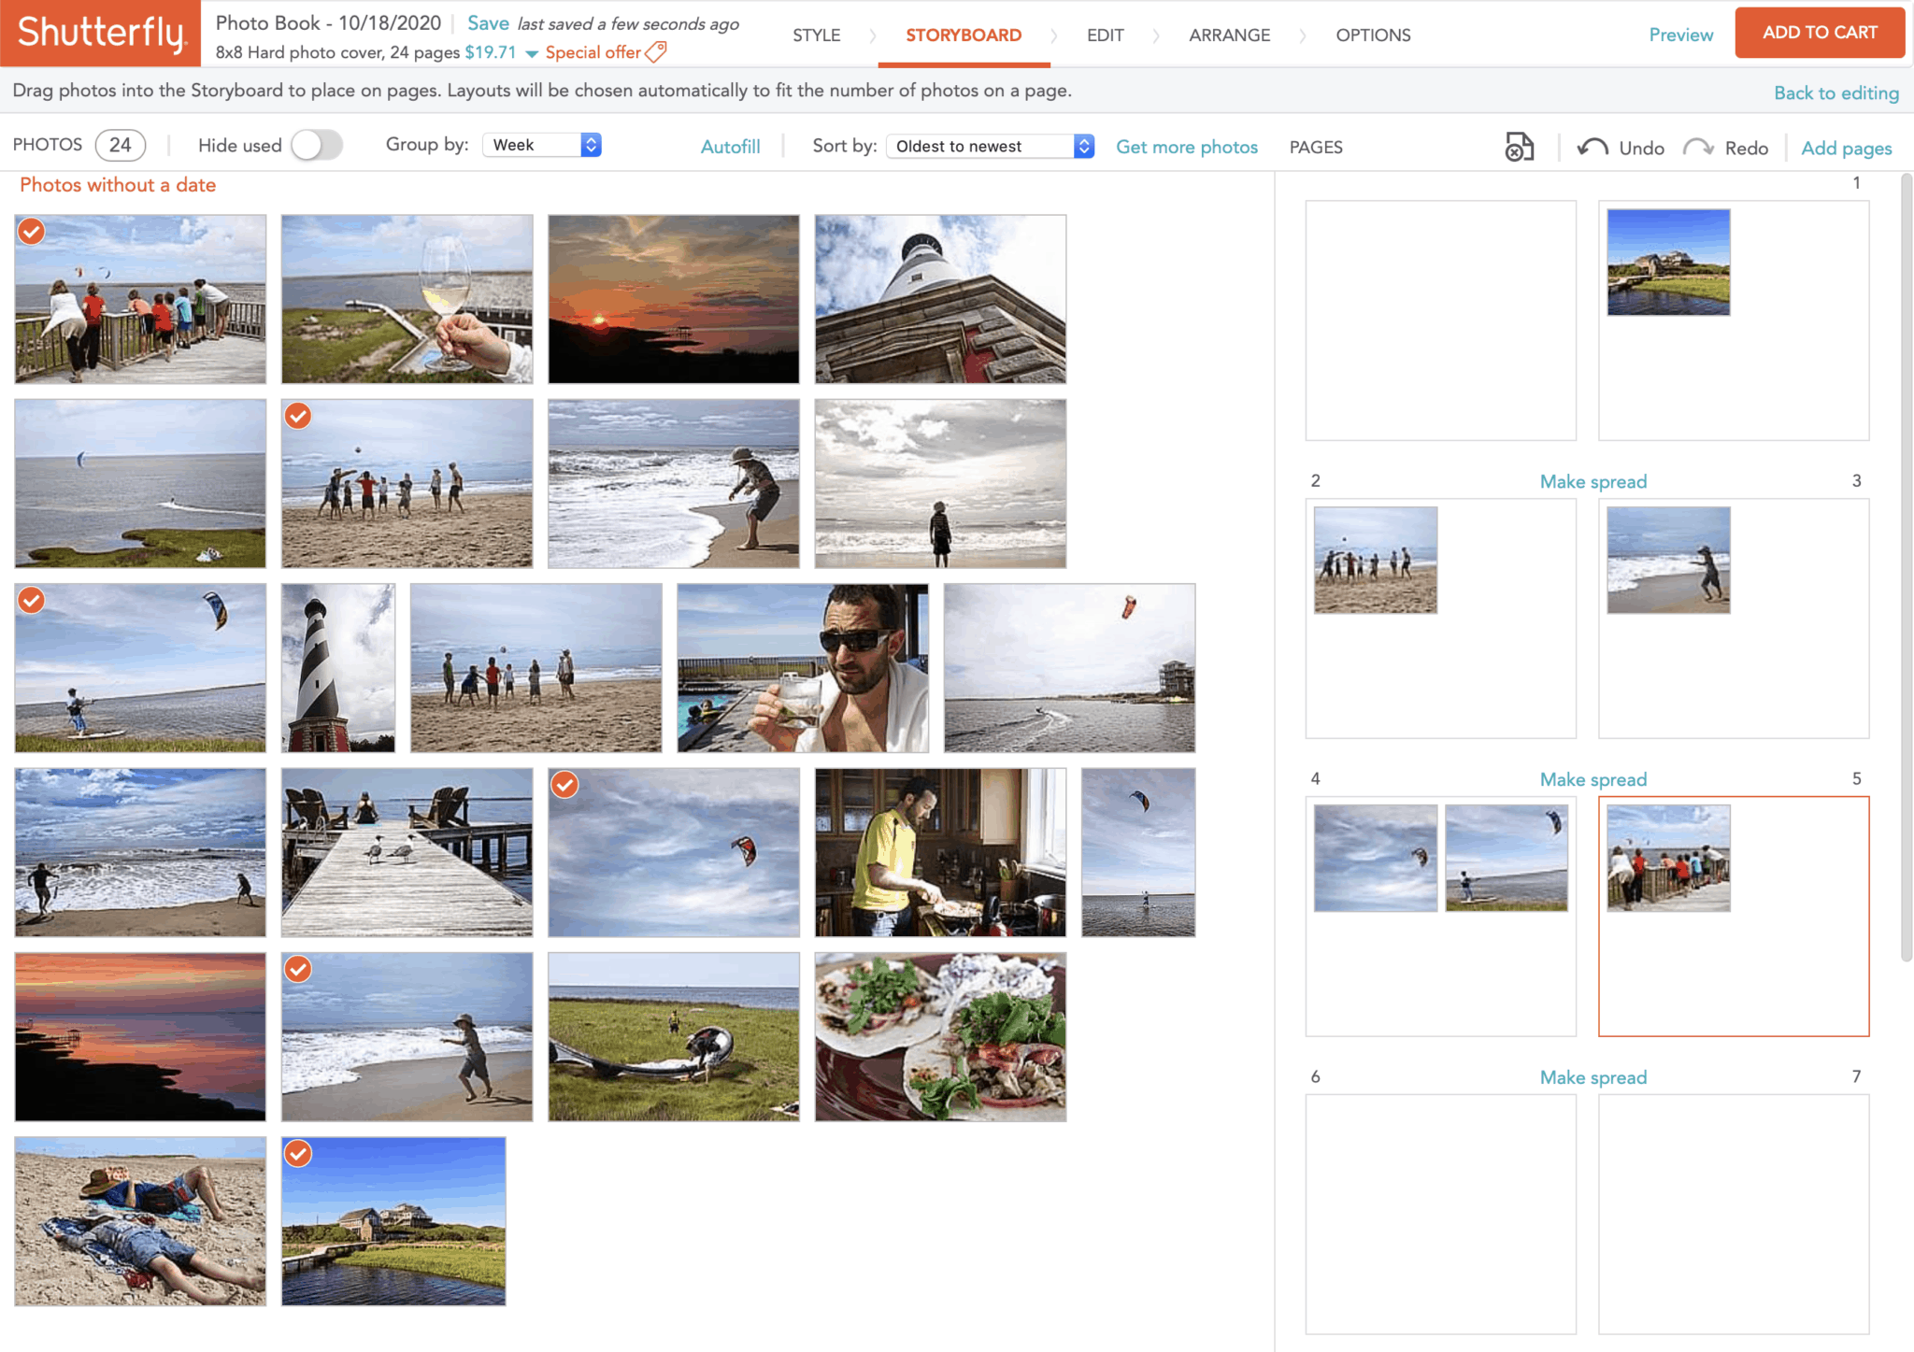Click the Shutterfly logo
This screenshot has width=1914, height=1352.
click(99, 33)
